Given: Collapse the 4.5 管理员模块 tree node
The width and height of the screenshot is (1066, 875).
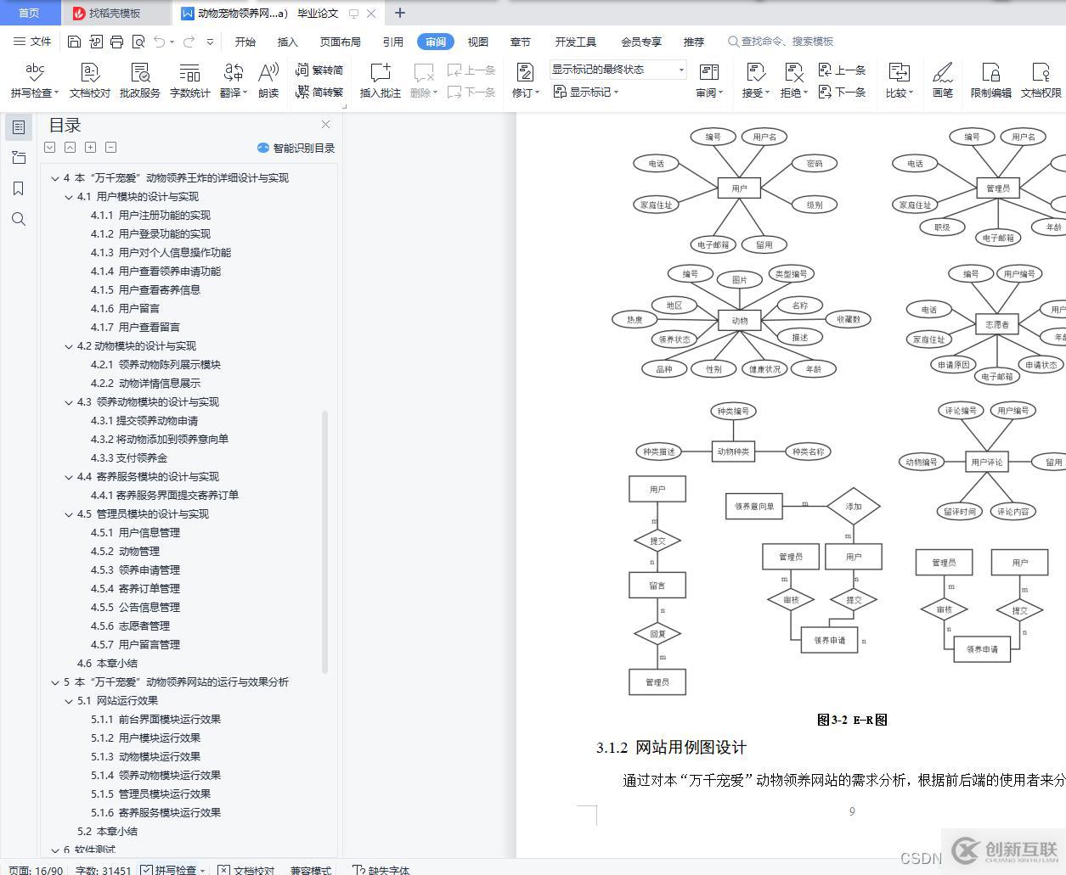Looking at the screenshot, I should (70, 514).
